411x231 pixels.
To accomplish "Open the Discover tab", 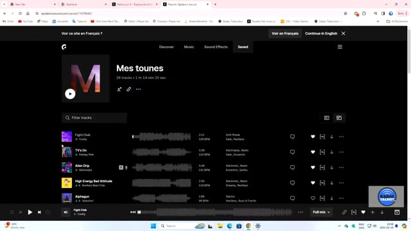I will (166, 47).
